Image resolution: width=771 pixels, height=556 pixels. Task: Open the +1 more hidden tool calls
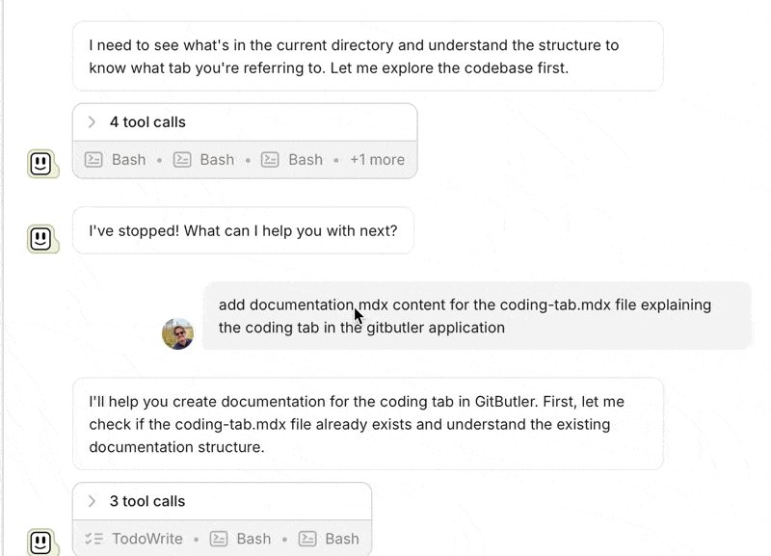[x=377, y=159]
